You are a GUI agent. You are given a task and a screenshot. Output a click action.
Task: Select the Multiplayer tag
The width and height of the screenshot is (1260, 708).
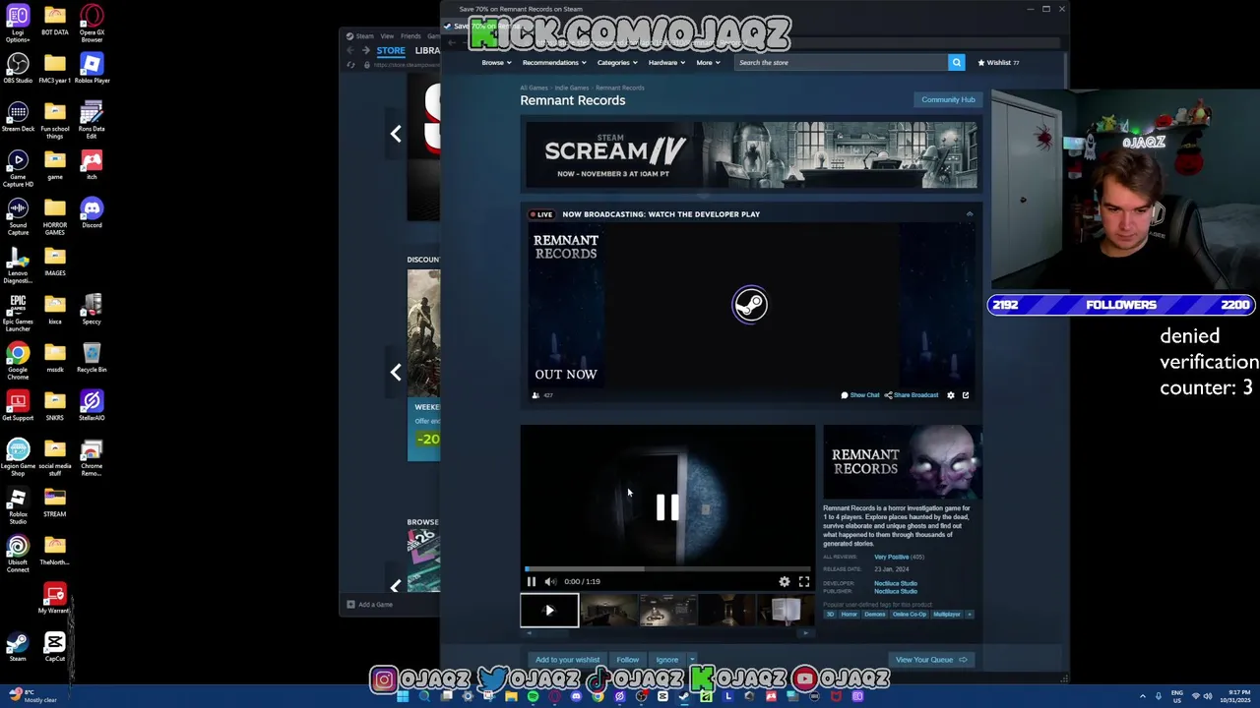pyautogui.click(x=946, y=615)
